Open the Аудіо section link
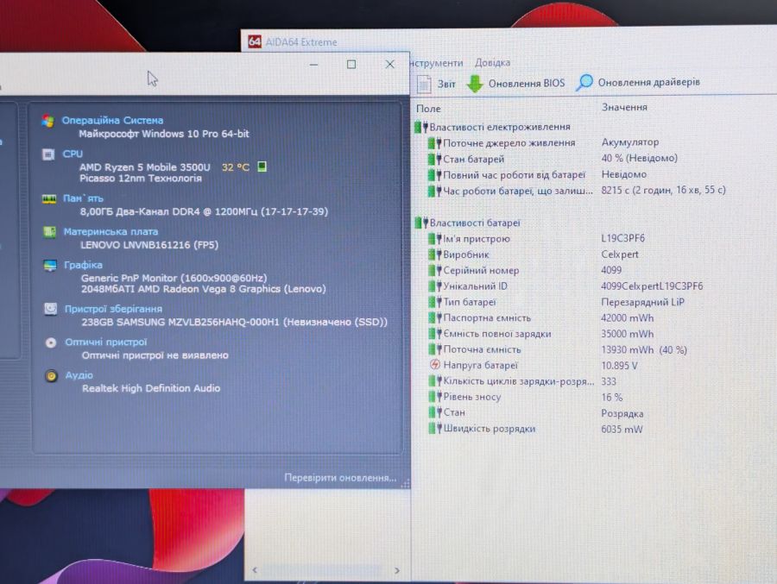Viewport: 777px width, 584px height. point(79,375)
